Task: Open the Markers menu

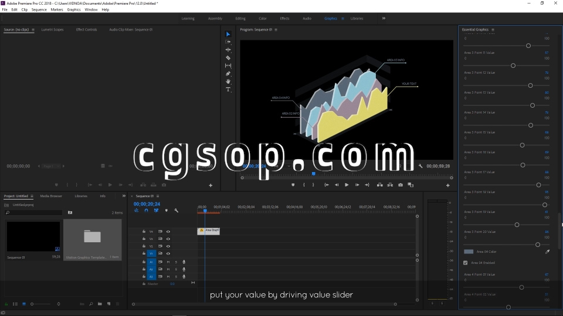Action: tap(57, 10)
